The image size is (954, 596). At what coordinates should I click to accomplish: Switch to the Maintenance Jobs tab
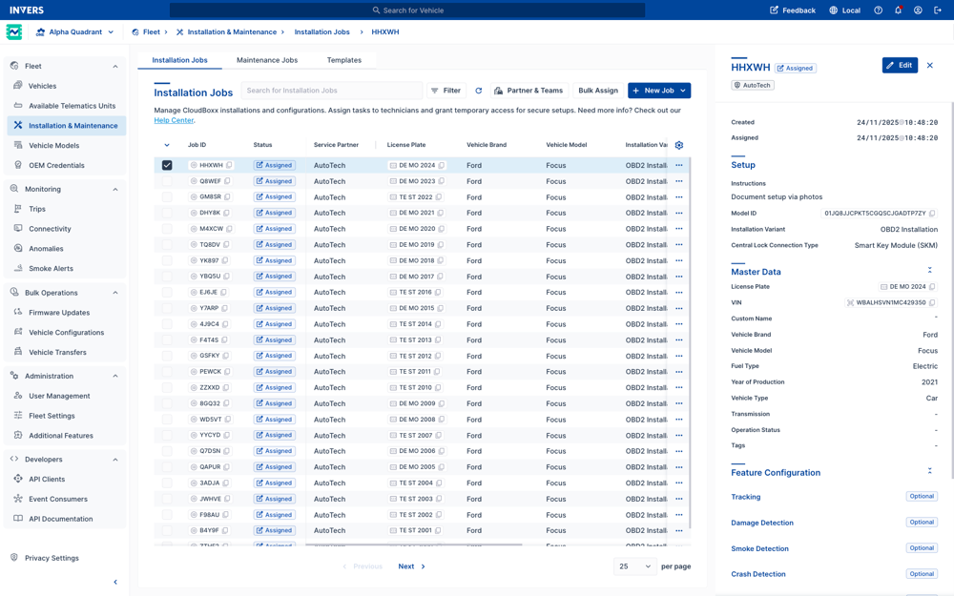[267, 60]
